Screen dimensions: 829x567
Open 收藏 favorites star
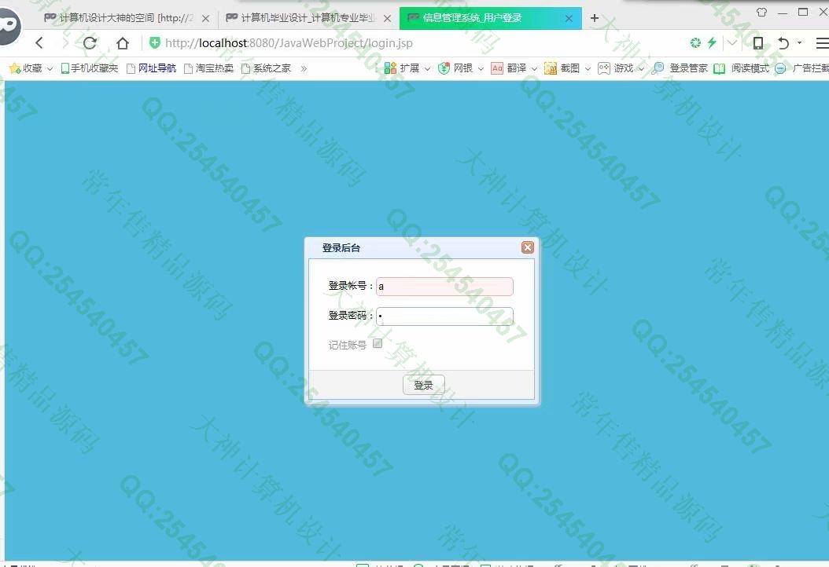(15, 68)
